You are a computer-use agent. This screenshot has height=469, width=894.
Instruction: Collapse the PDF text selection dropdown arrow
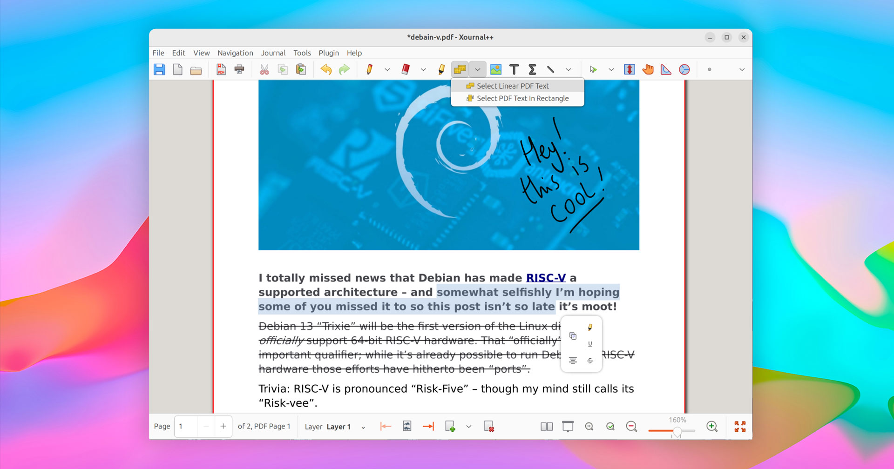(478, 70)
